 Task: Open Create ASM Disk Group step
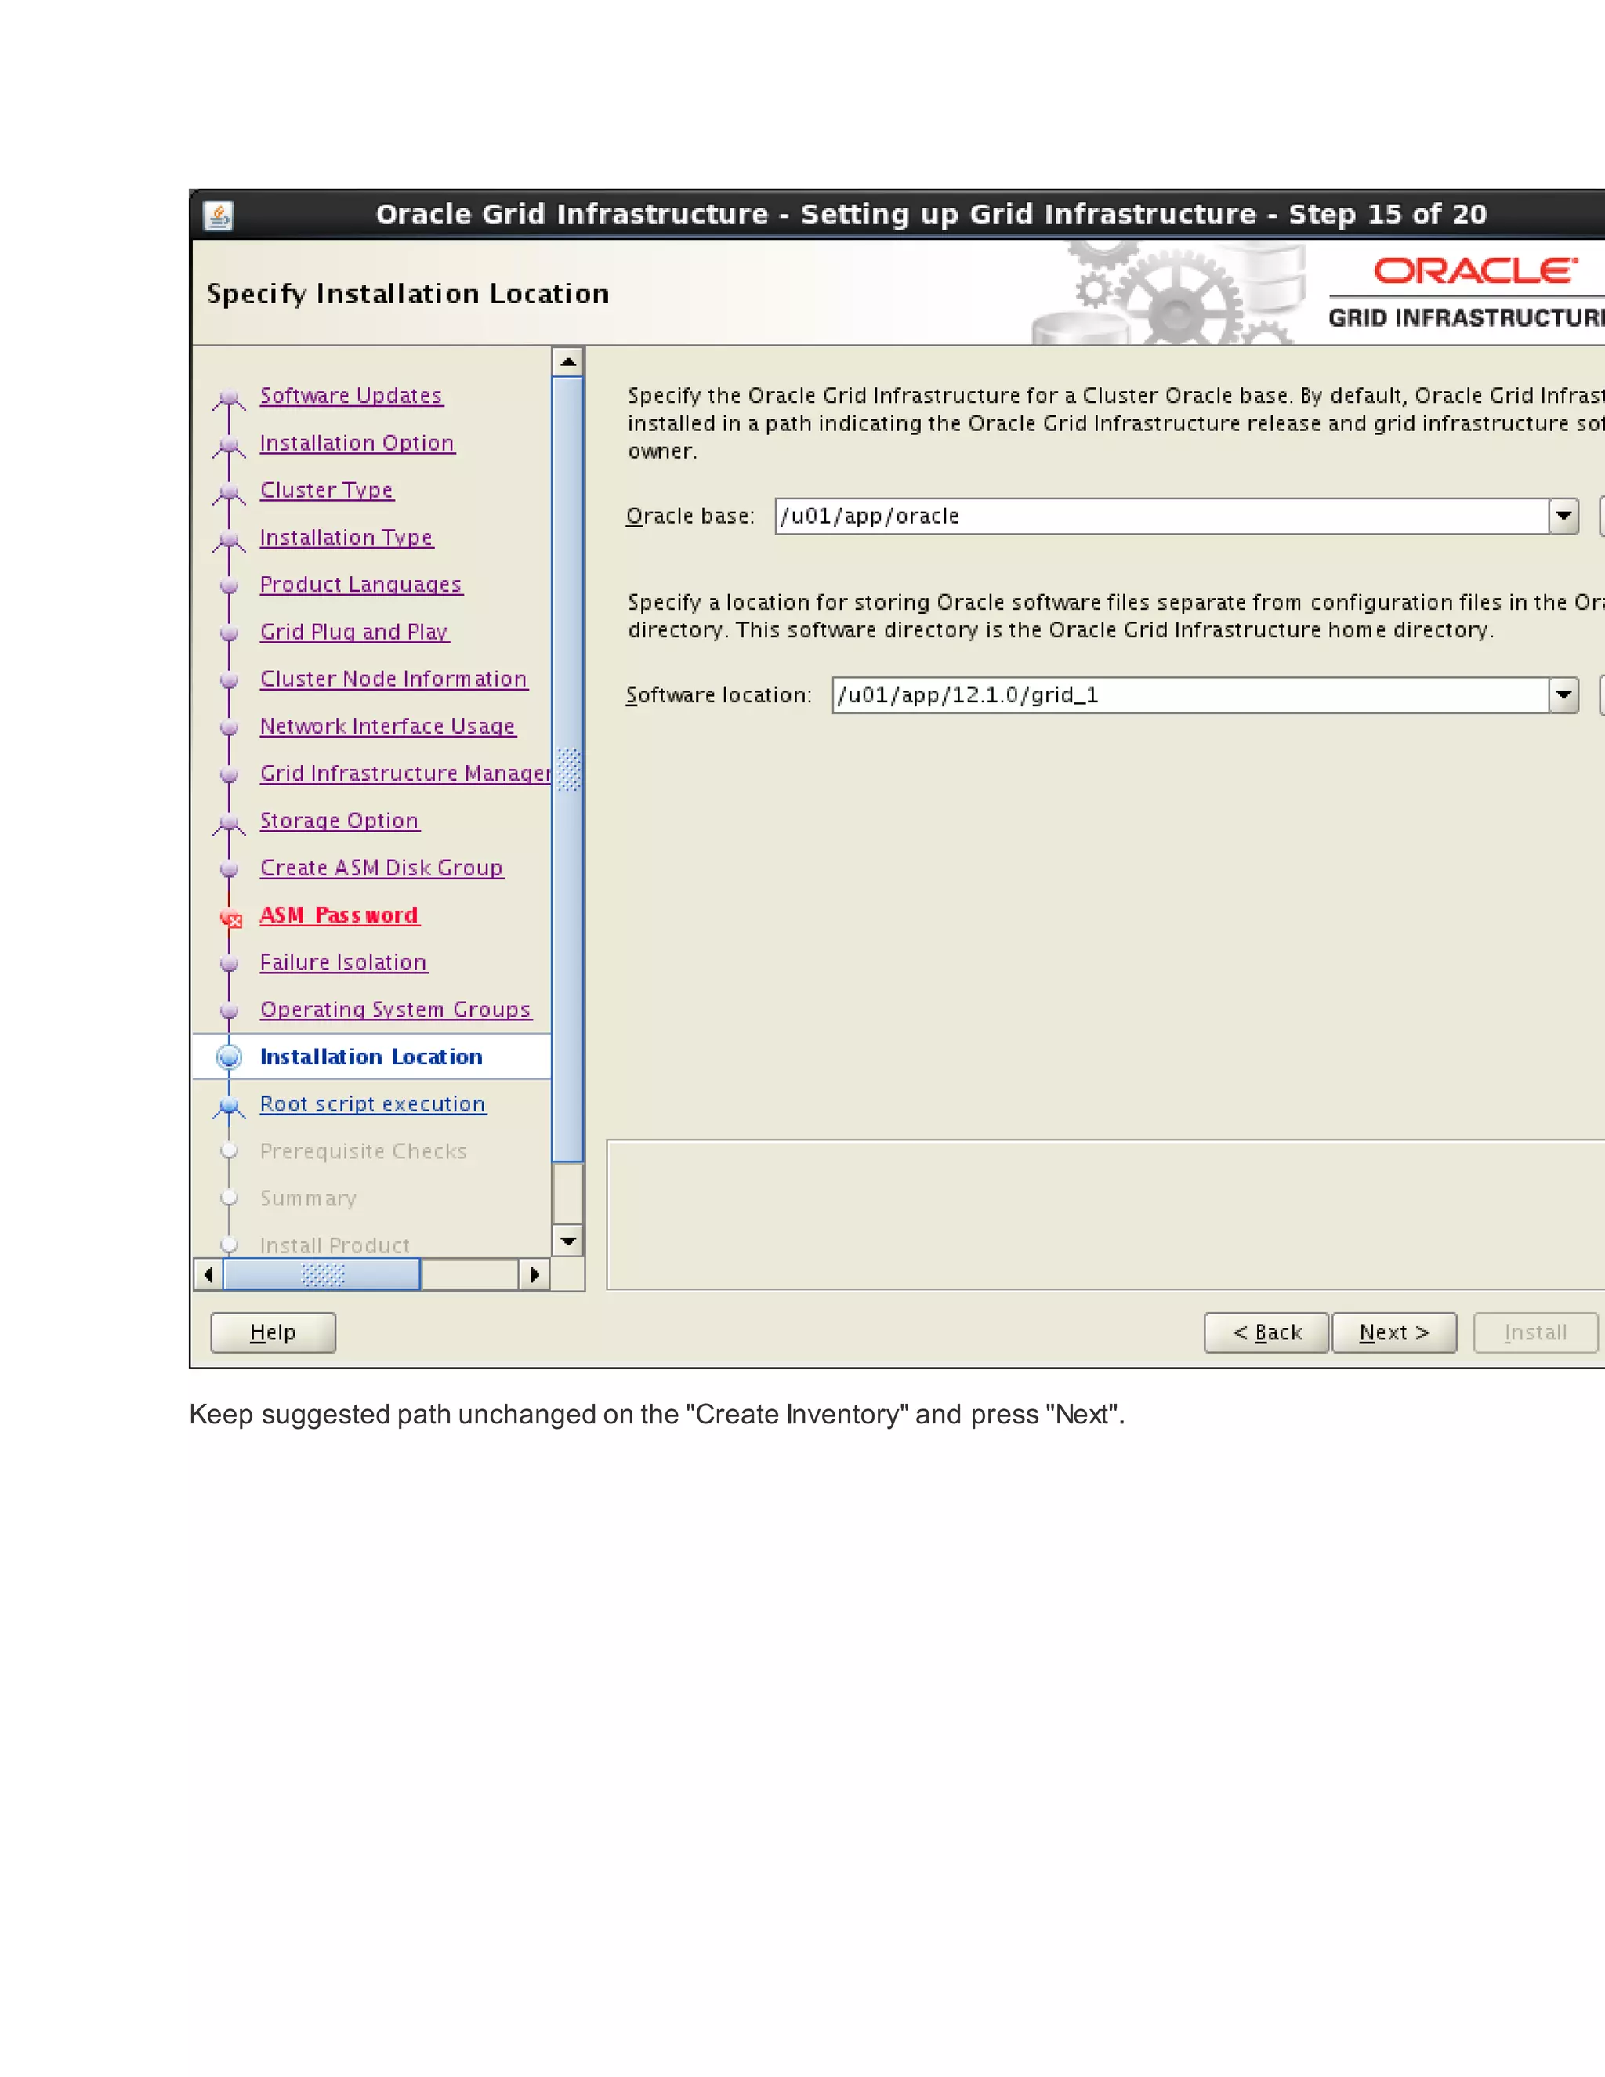[382, 868]
